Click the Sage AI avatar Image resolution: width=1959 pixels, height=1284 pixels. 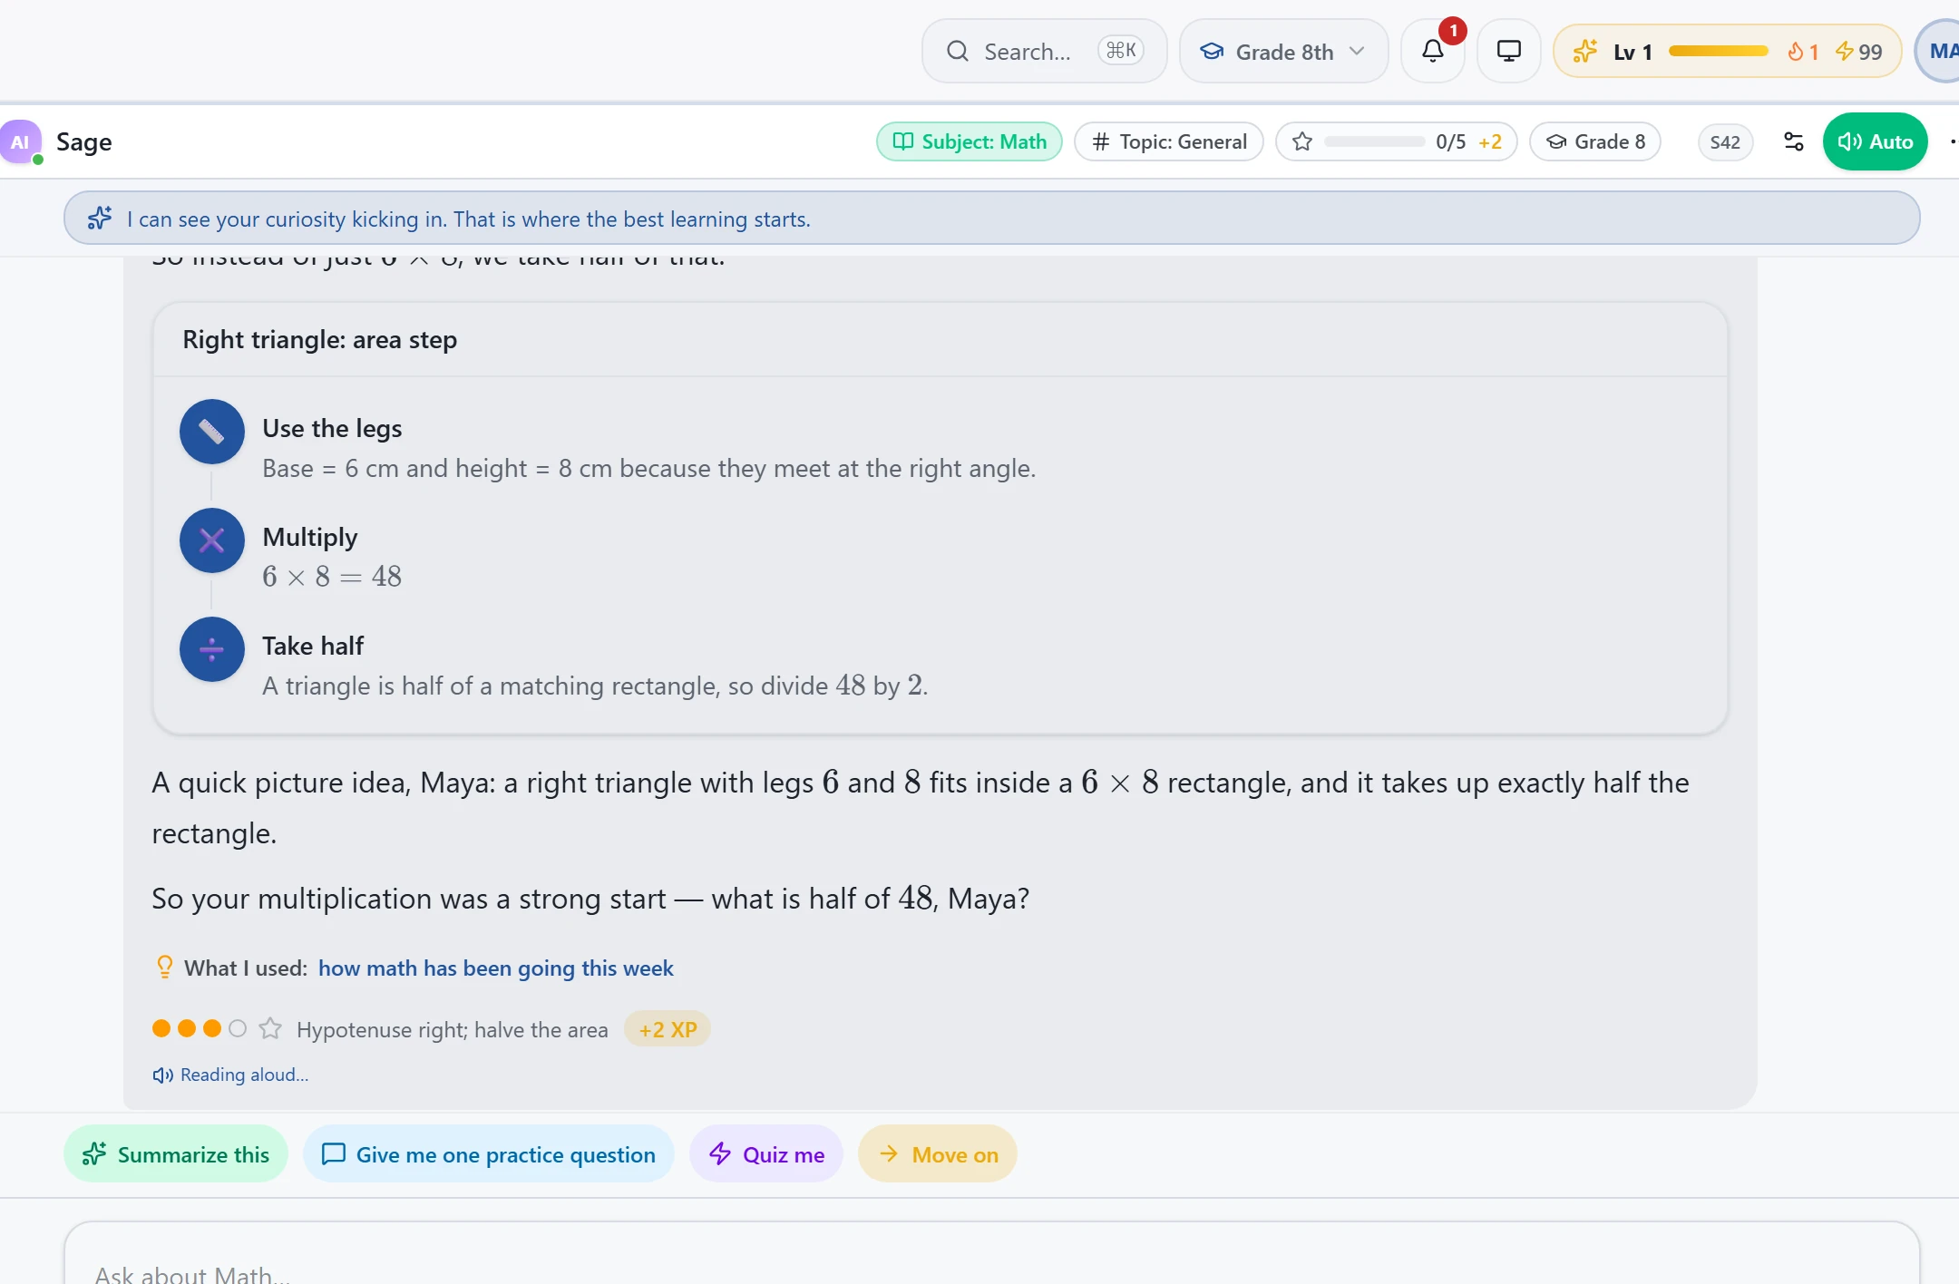click(20, 141)
